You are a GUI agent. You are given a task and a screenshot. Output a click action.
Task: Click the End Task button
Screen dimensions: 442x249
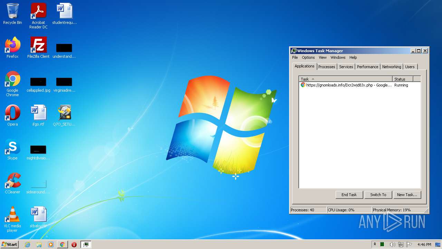click(349, 195)
